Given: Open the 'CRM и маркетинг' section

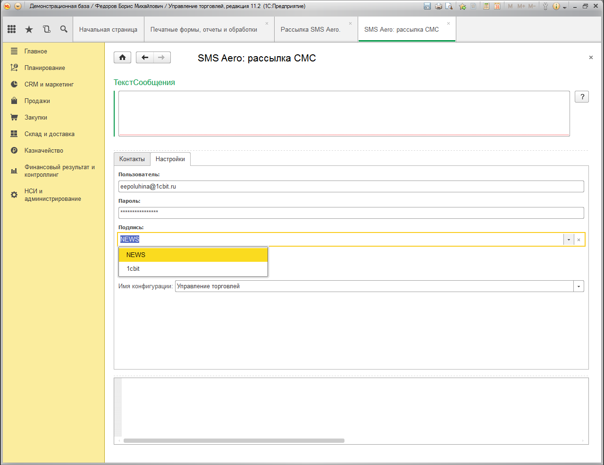Looking at the screenshot, I should click(x=49, y=85).
